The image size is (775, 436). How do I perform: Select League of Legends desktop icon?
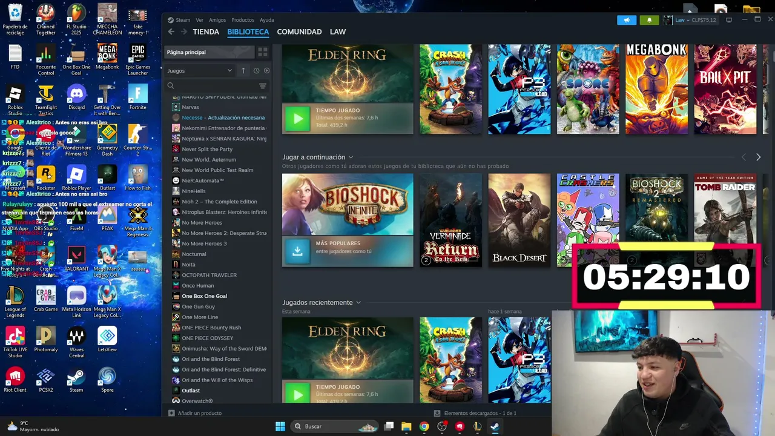click(15, 302)
